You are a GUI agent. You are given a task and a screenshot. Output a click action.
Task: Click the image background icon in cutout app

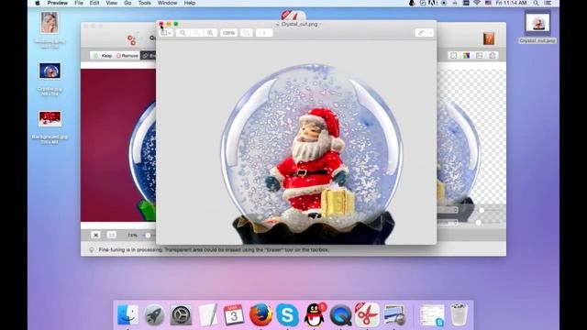pyautogui.click(x=479, y=55)
